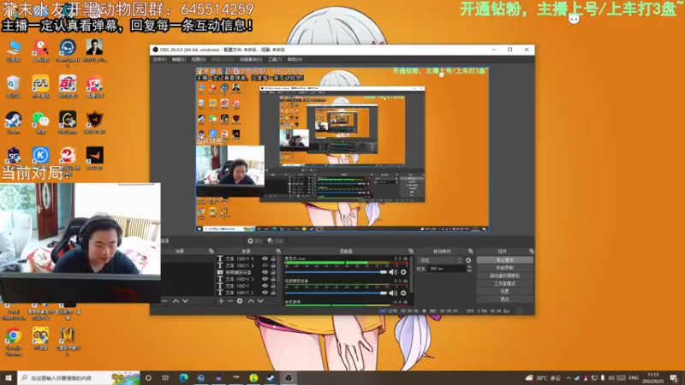This screenshot has width=685, height=385.
Task: Hide the 视频捕获设备 source with its eye icon
Action: (x=265, y=272)
